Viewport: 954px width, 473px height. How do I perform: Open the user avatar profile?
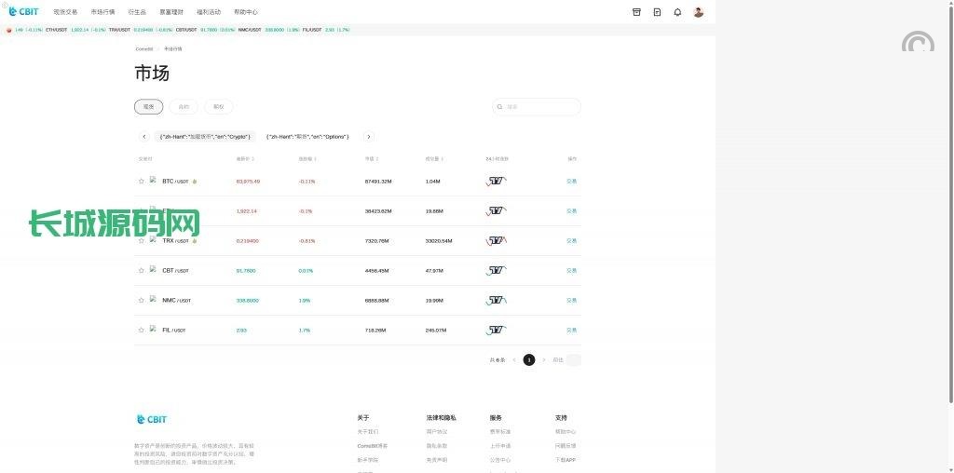(699, 12)
